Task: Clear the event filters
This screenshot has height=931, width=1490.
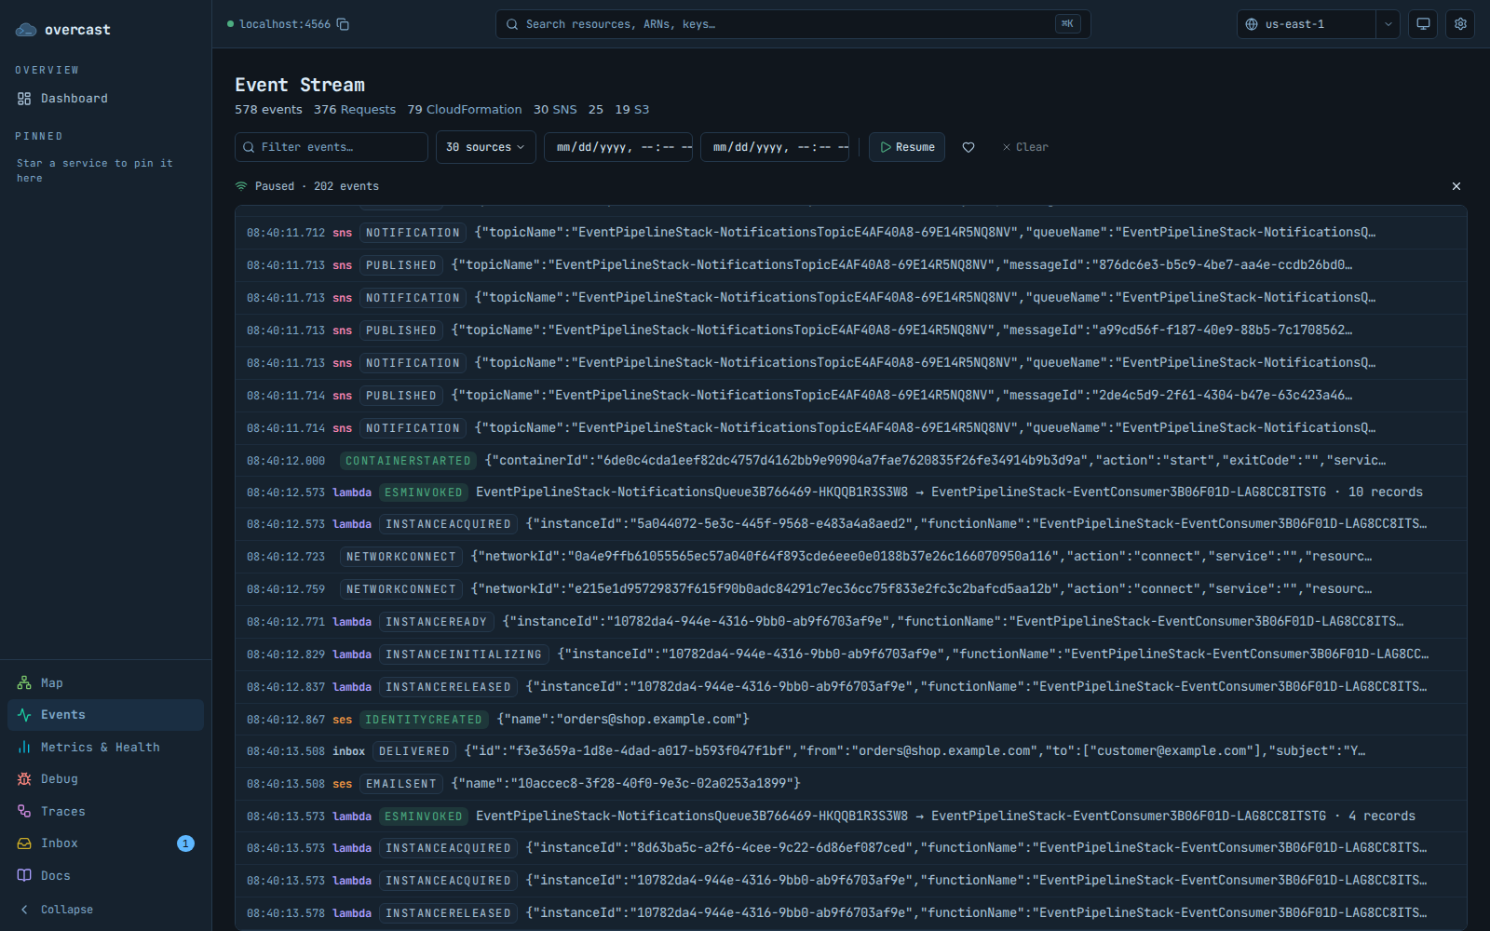Action: pos(1025,147)
